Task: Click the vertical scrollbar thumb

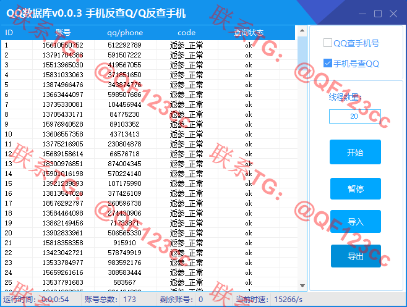Action: click(302, 53)
